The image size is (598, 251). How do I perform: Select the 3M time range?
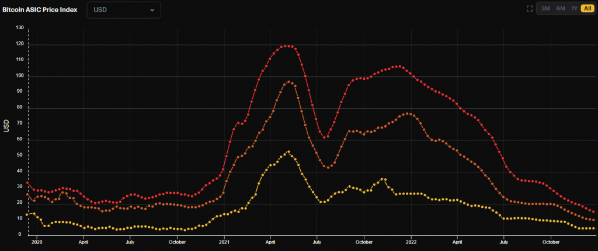pyautogui.click(x=545, y=8)
